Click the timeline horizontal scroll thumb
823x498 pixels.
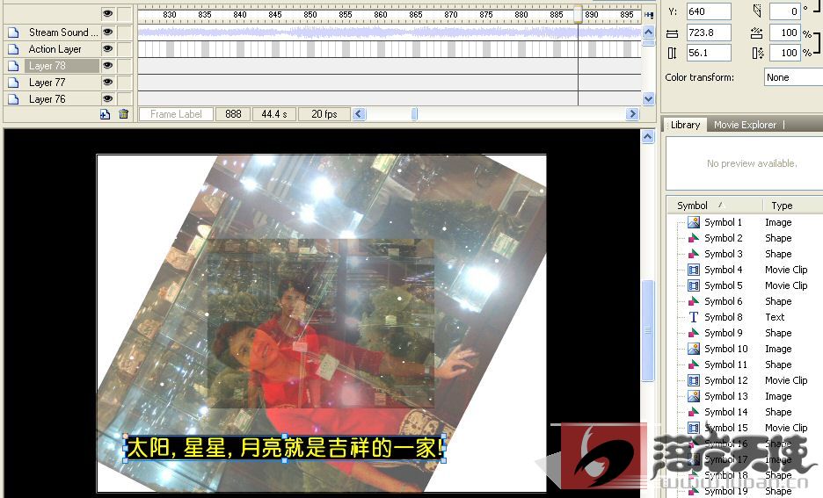(x=415, y=114)
